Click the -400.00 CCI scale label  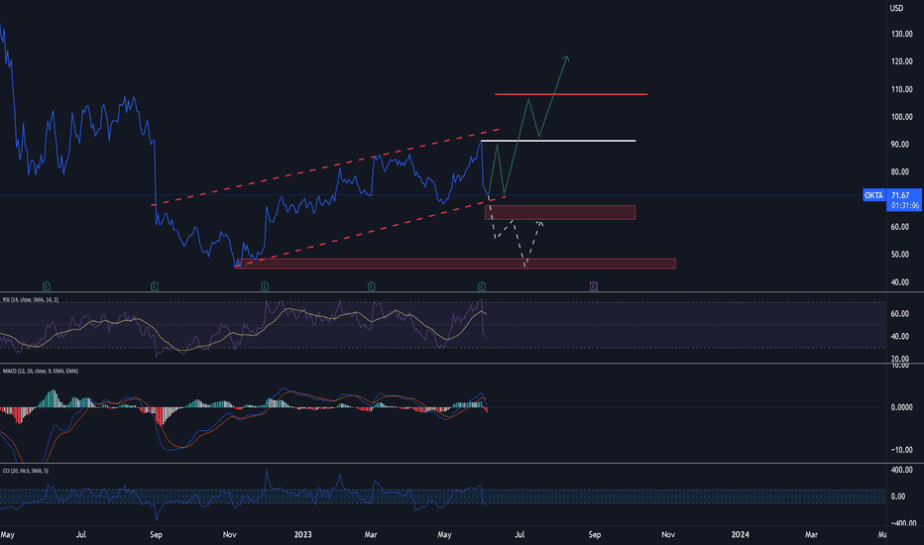[x=903, y=523]
